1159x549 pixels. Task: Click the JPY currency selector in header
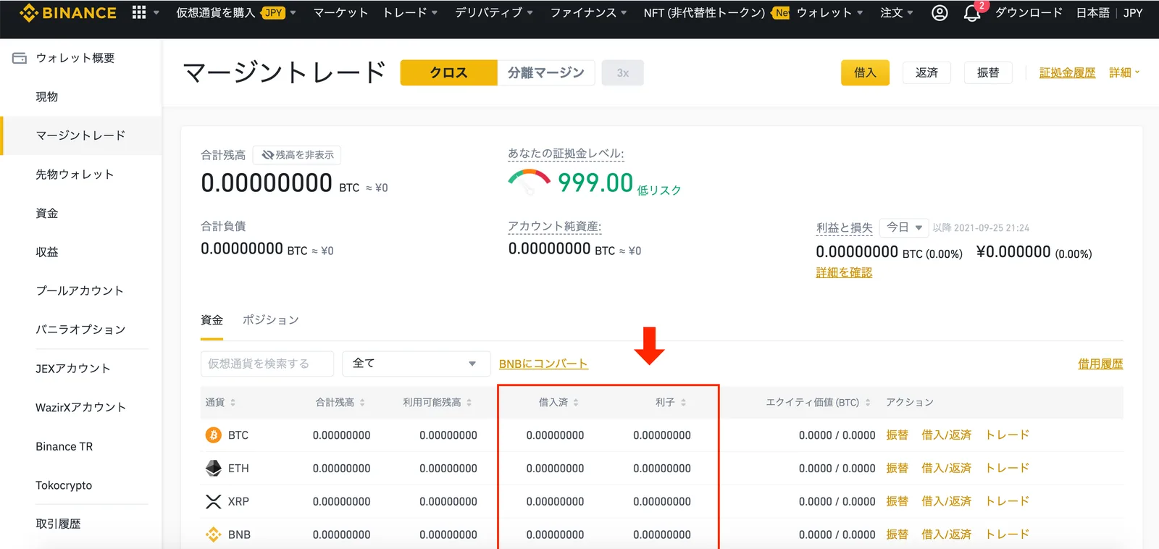(x=1133, y=13)
